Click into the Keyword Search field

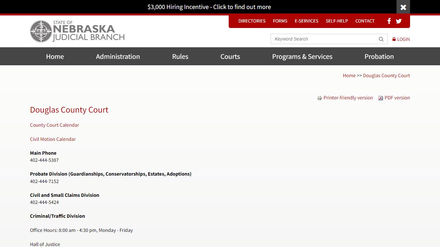coord(324,39)
